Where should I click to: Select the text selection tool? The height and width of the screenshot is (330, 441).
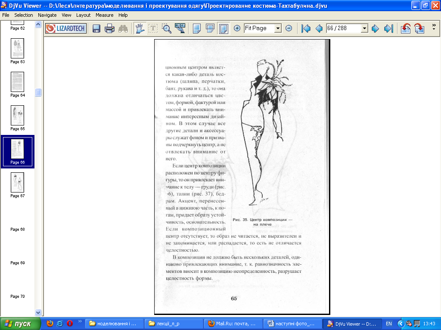(x=153, y=28)
